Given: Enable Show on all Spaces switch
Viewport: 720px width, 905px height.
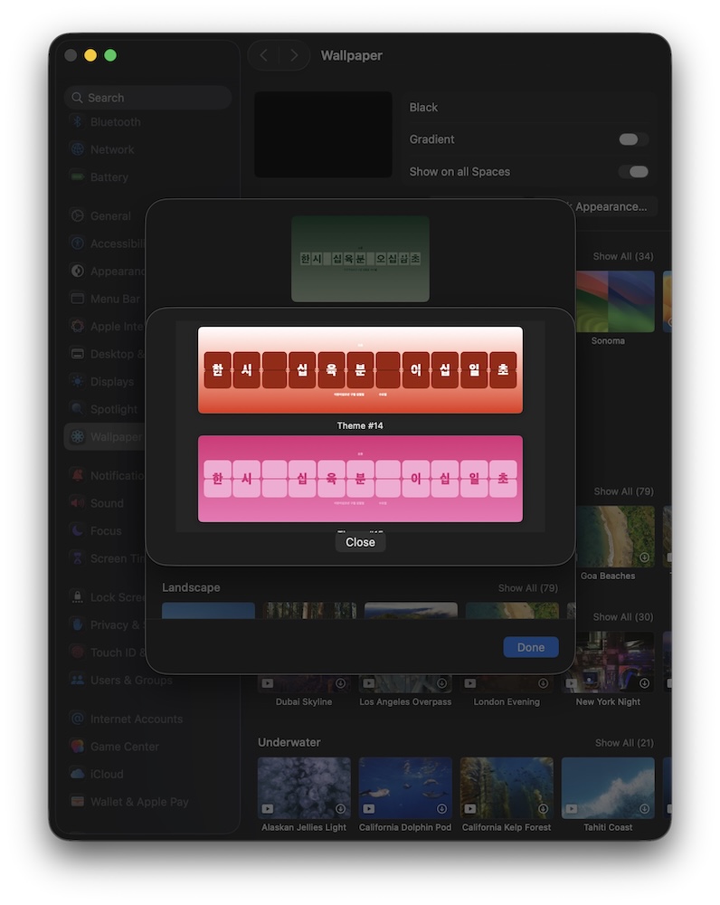Looking at the screenshot, I should tap(633, 172).
